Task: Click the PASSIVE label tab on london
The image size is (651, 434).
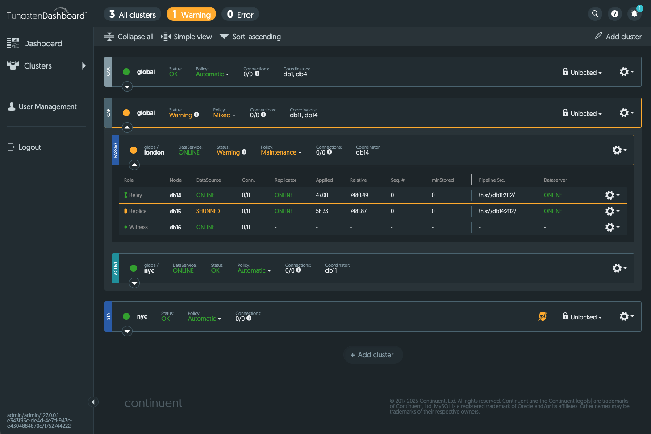Action: (115, 150)
